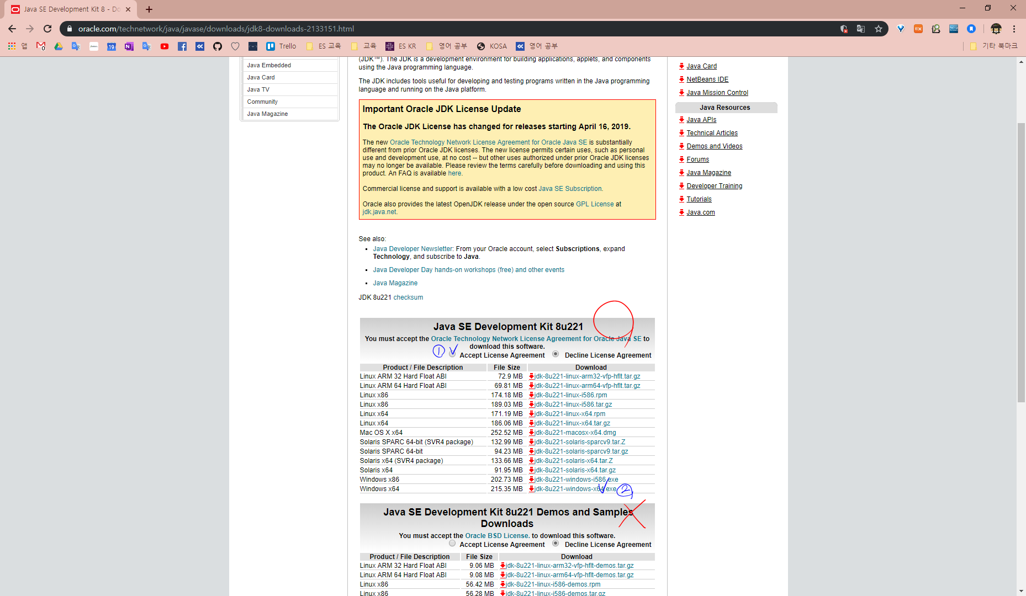Open the Chrome profile avatar
Viewport: 1026px width, 596px height.
(x=996, y=29)
